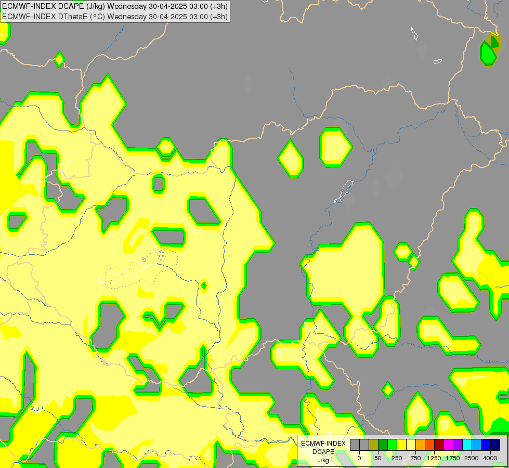Click the orange legend swatch
The width and height of the screenshot is (509, 468).
point(421,445)
